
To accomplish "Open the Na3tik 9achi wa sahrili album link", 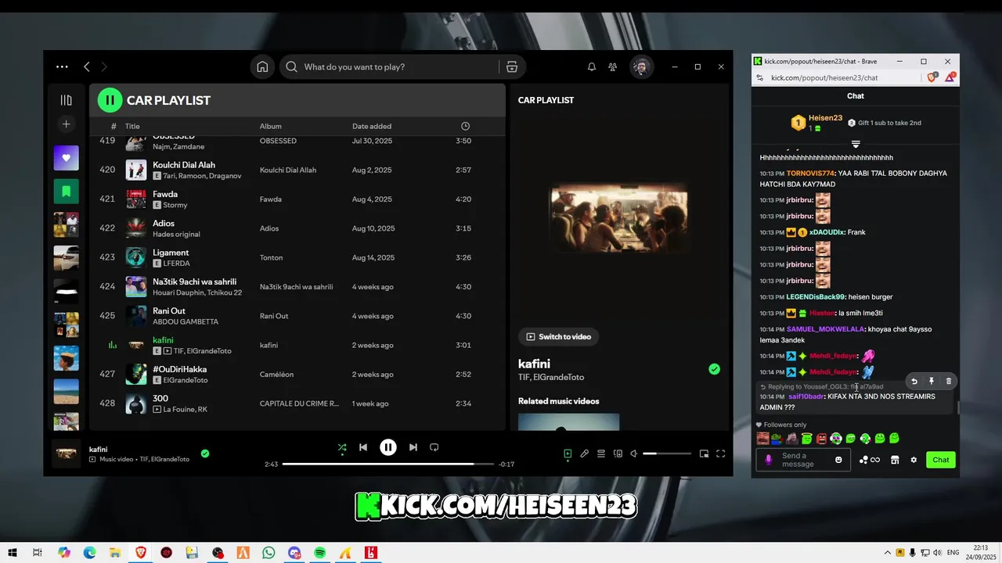I will coord(297,287).
